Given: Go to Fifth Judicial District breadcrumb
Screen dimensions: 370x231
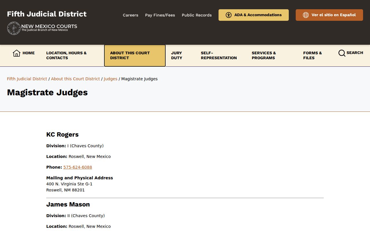Looking at the screenshot, I should [27, 79].
